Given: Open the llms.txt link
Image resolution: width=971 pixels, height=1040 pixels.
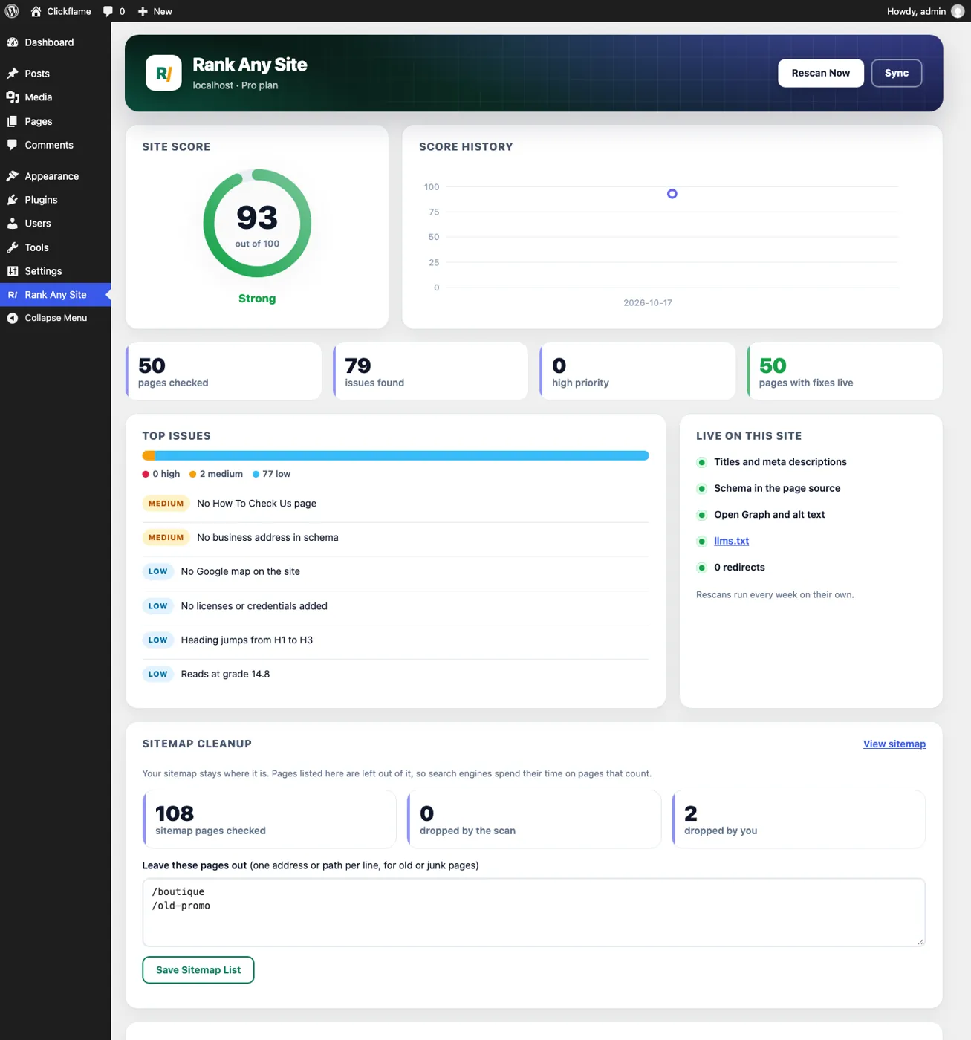Looking at the screenshot, I should click(x=731, y=541).
